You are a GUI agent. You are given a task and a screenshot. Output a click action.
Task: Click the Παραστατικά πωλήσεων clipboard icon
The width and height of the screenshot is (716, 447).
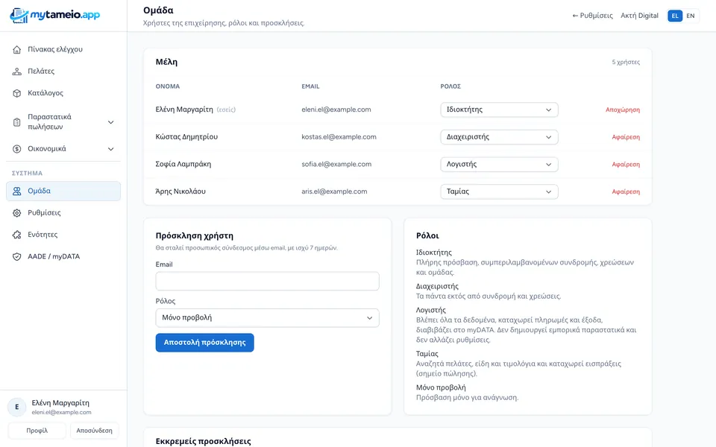pyautogui.click(x=17, y=121)
